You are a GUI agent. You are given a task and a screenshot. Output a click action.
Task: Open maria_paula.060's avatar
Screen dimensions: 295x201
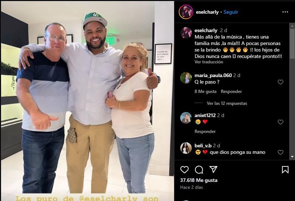186,78
